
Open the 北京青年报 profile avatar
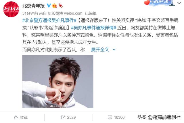point(11,9)
